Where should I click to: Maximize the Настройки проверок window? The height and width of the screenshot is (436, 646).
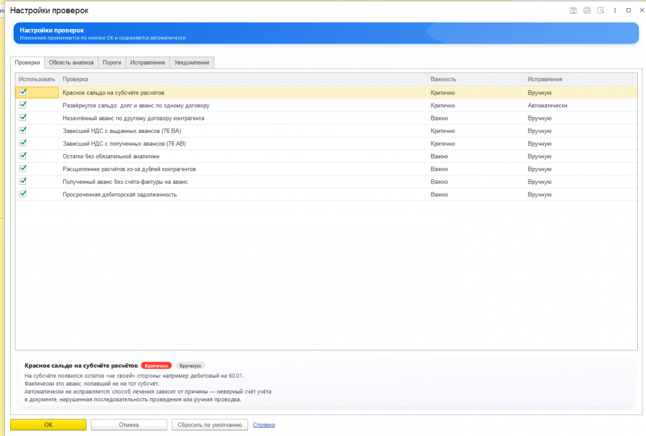pyautogui.click(x=629, y=10)
